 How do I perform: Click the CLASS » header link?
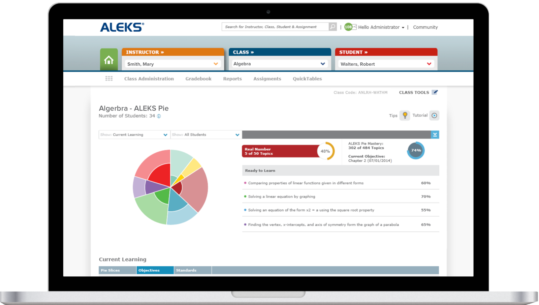(x=244, y=52)
